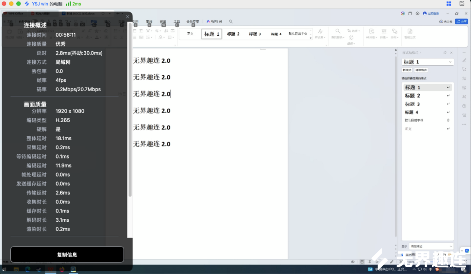The image size is (471, 274).
Task: Click the 复制信息 button
Action: [67, 255]
